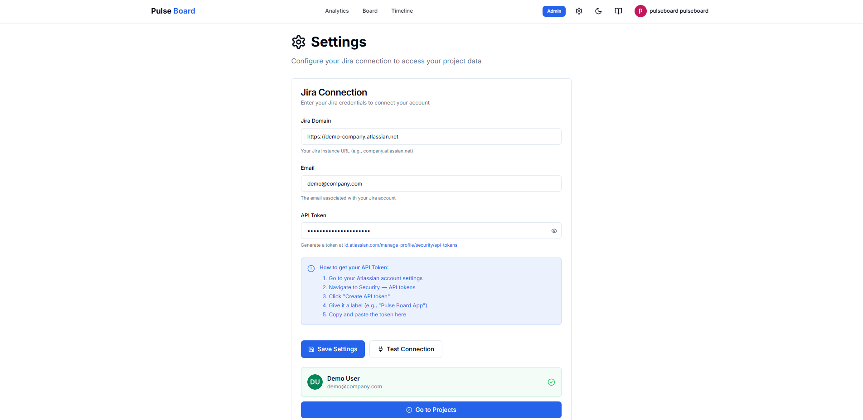The width and height of the screenshot is (863, 420).
Task: Open the id.atlassian.com API tokens link
Action: pyautogui.click(x=400, y=245)
